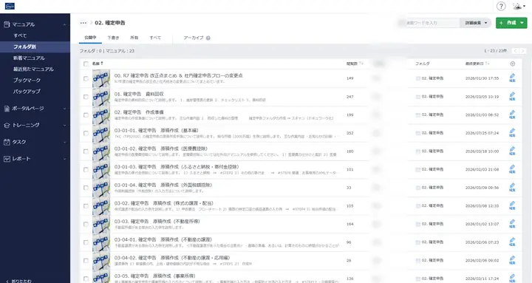Click the タスク sidebar icon

point(7,142)
